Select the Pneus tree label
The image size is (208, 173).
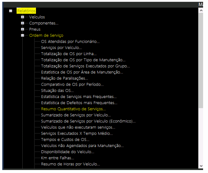[x=35, y=29]
